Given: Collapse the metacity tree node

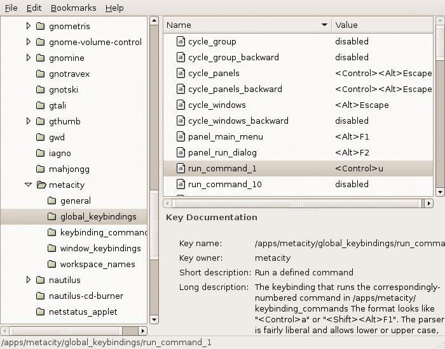Looking at the screenshot, I should pyautogui.click(x=29, y=185).
